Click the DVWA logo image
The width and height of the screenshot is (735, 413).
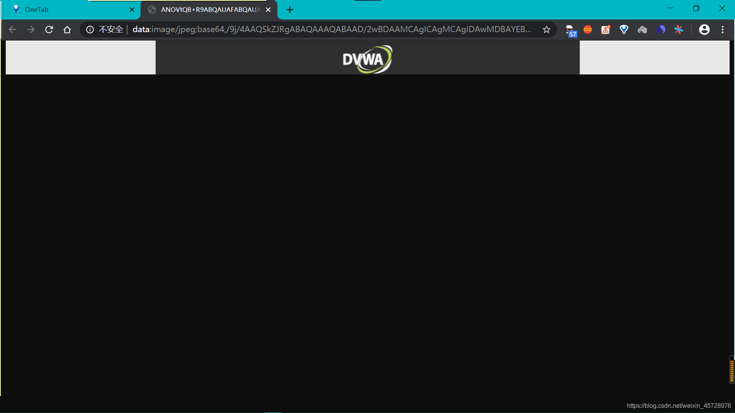(367, 59)
